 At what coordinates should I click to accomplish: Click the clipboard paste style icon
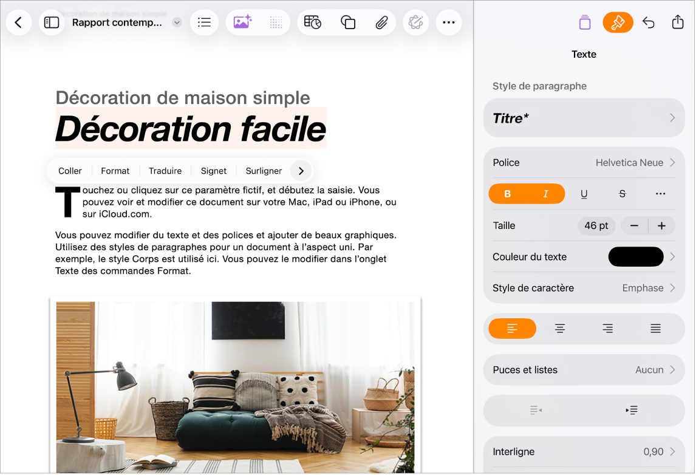pyautogui.click(x=585, y=22)
